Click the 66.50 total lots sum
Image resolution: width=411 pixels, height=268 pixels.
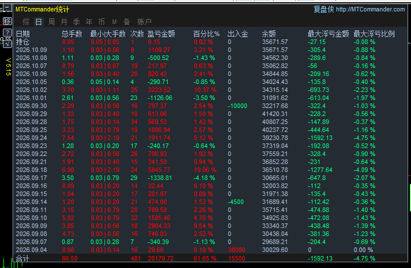coord(70,258)
